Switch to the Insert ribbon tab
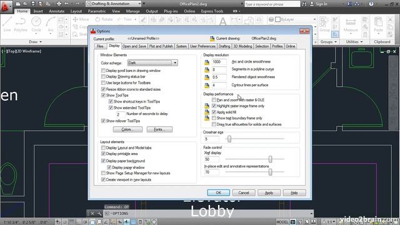This screenshot has width=400, height=225. pos(38,11)
